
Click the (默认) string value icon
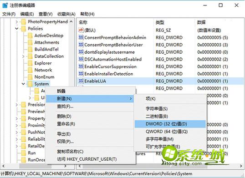pos(81,30)
